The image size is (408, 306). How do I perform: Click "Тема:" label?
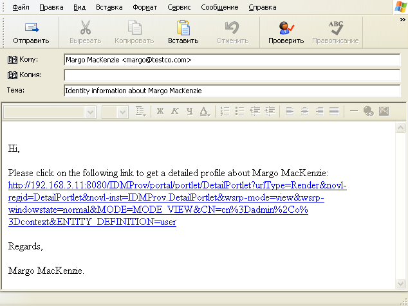coord(15,90)
